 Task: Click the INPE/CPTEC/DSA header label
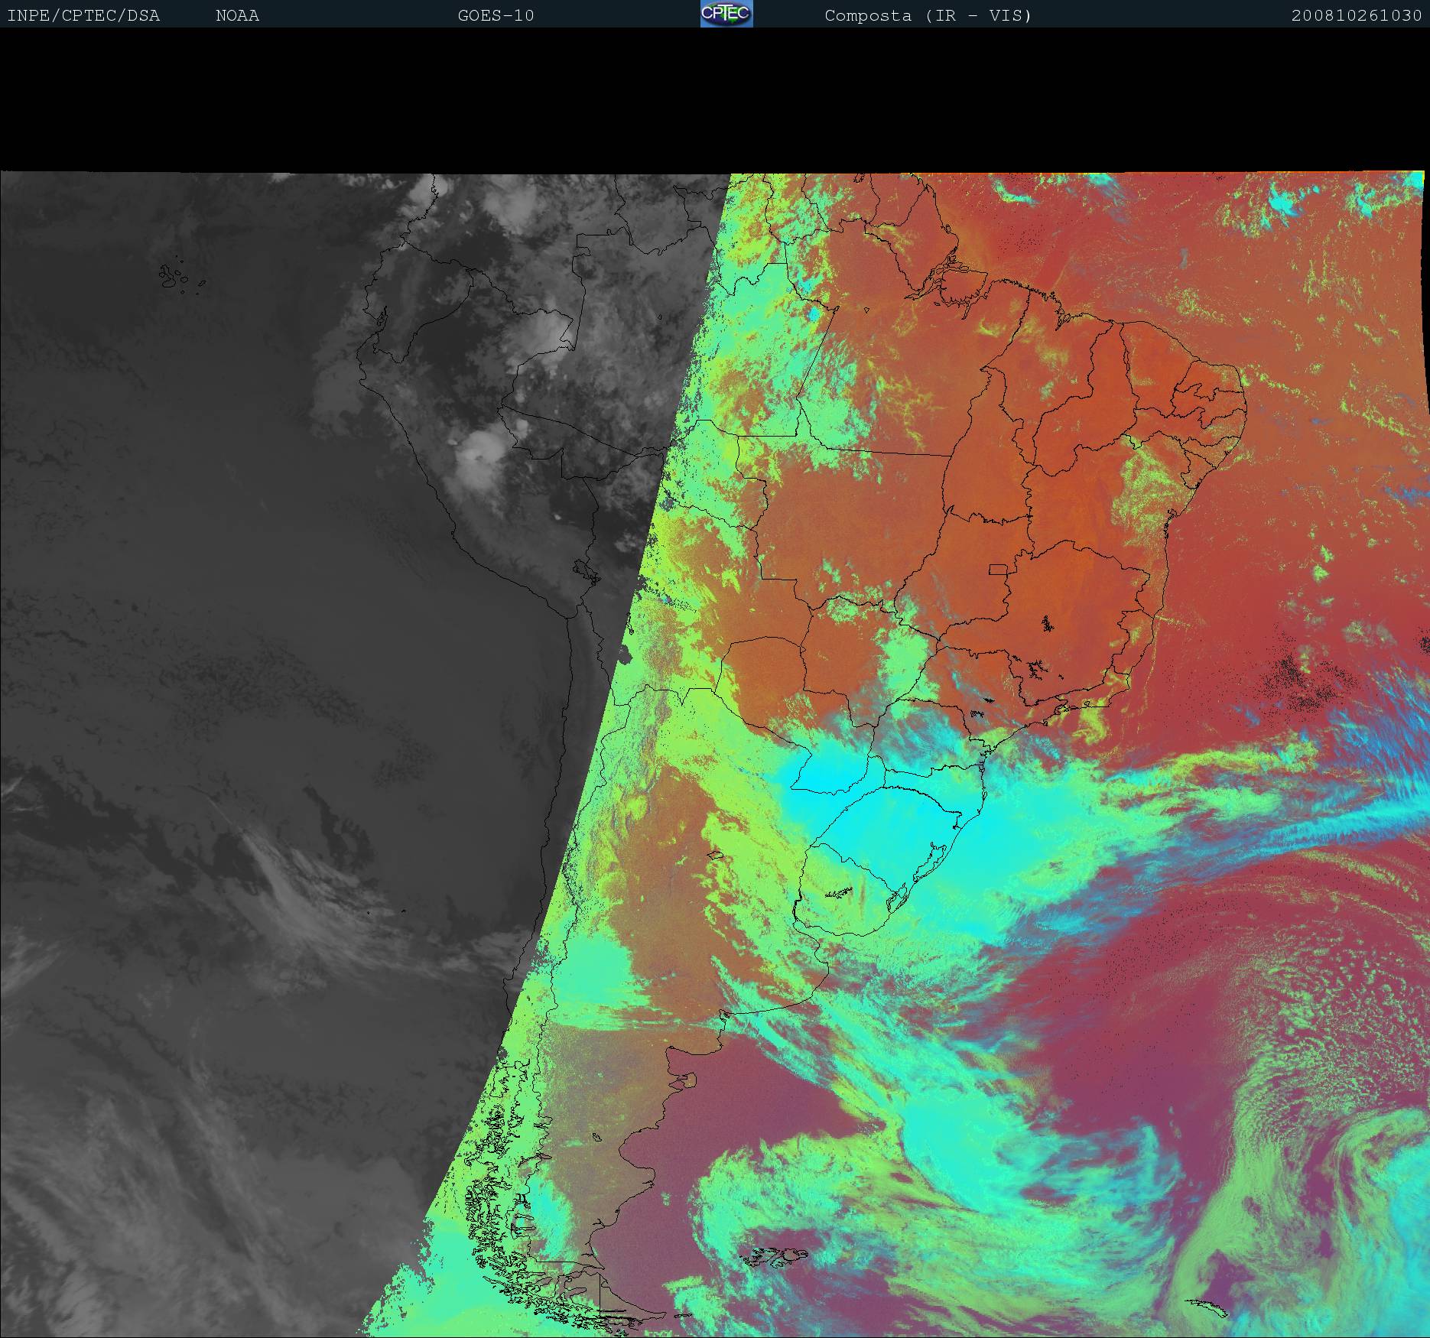coord(83,15)
